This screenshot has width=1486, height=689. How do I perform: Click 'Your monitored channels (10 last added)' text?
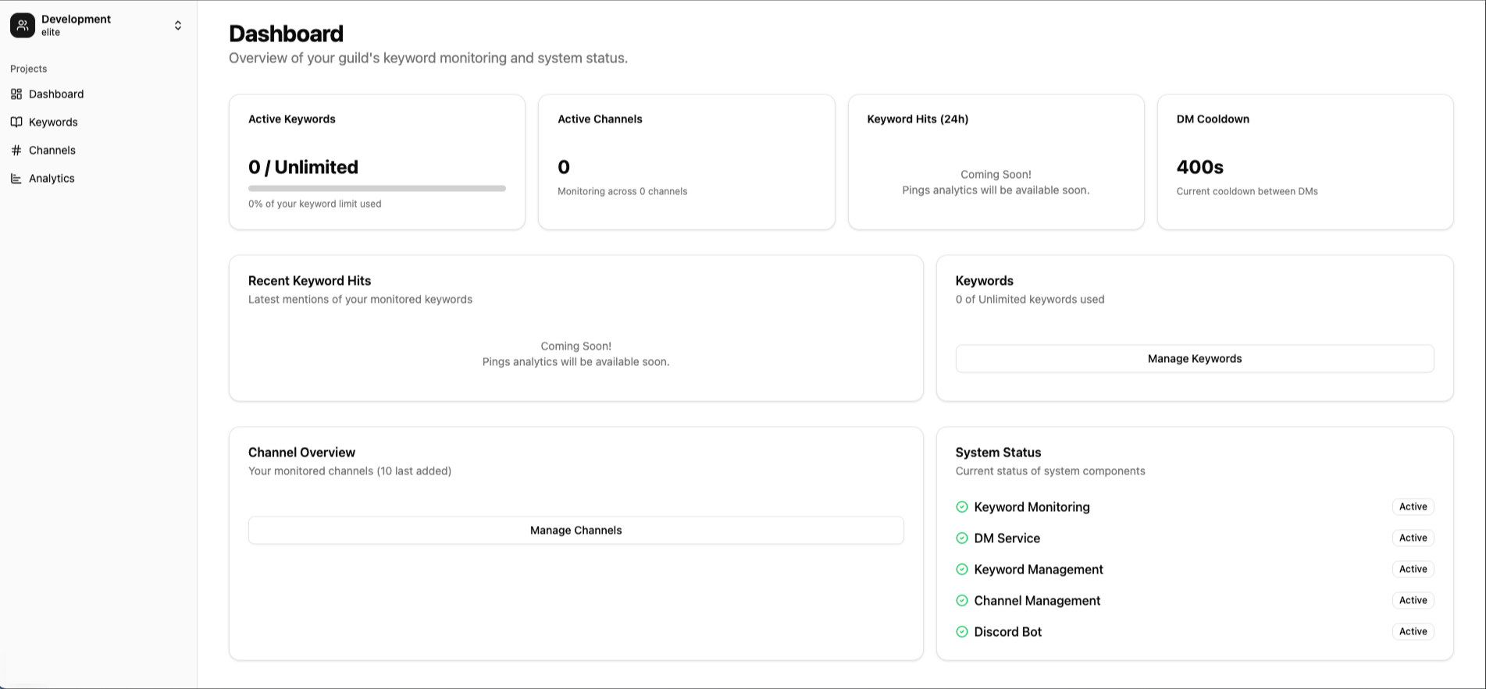(x=350, y=471)
